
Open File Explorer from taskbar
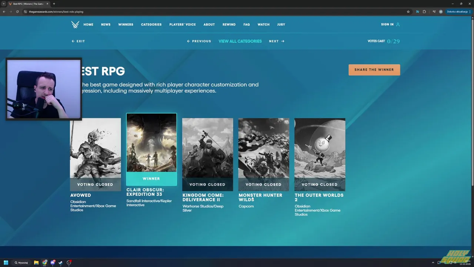tap(36, 263)
